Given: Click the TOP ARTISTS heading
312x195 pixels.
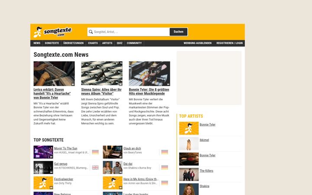Looking at the screenshot, I should pos(191,116).
